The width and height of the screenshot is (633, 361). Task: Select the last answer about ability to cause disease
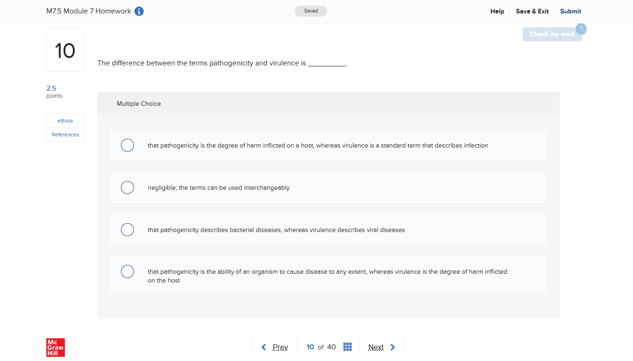(x=127, y=271)
